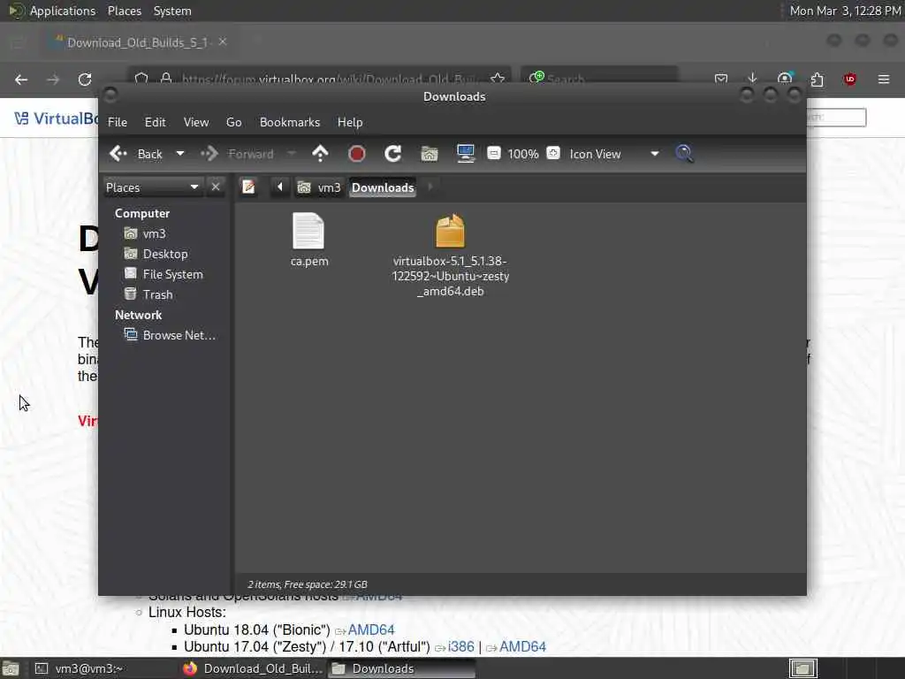Screen dimensions: 905x679
Task: Click the path bar left scroll arrow
Action: click(x=280, y=187)
